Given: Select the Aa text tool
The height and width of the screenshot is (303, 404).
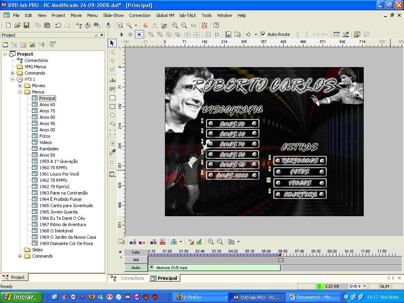Looking at the screenshot, I should tap(112, 80).
